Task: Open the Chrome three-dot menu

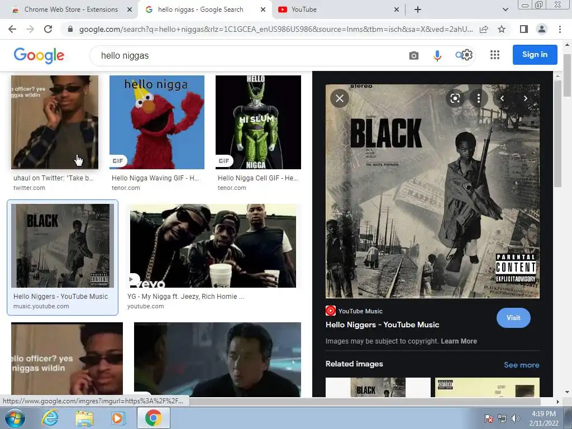Action: point(560,29)
